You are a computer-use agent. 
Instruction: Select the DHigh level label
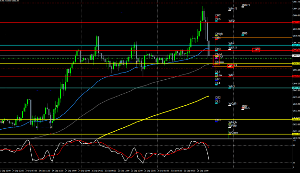pos(219,34)
